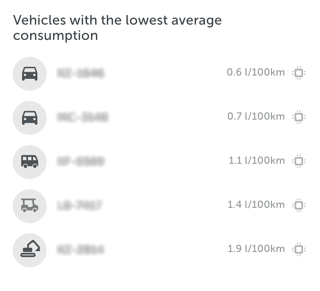Image resolution: width=320 pixels, height=291 pixels.
Task: Click the car icon beside 0.6 l/100km
Action: [30, 74]
